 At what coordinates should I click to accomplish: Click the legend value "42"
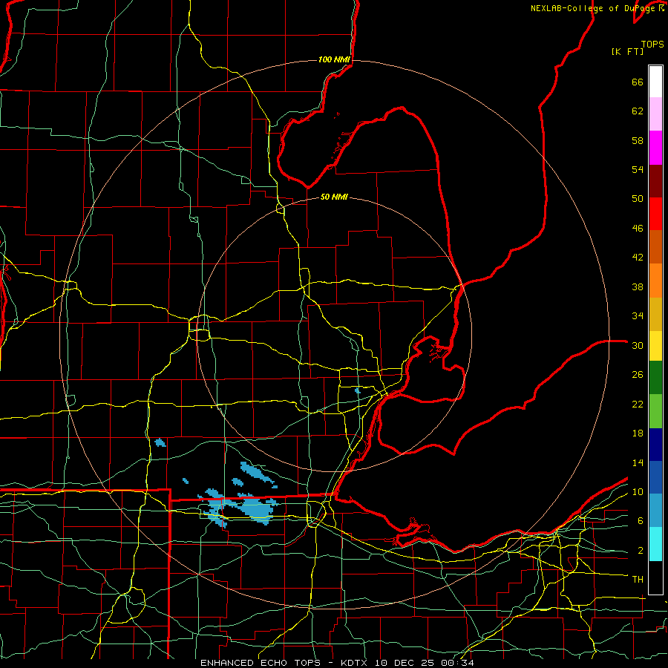pos(638,258)
